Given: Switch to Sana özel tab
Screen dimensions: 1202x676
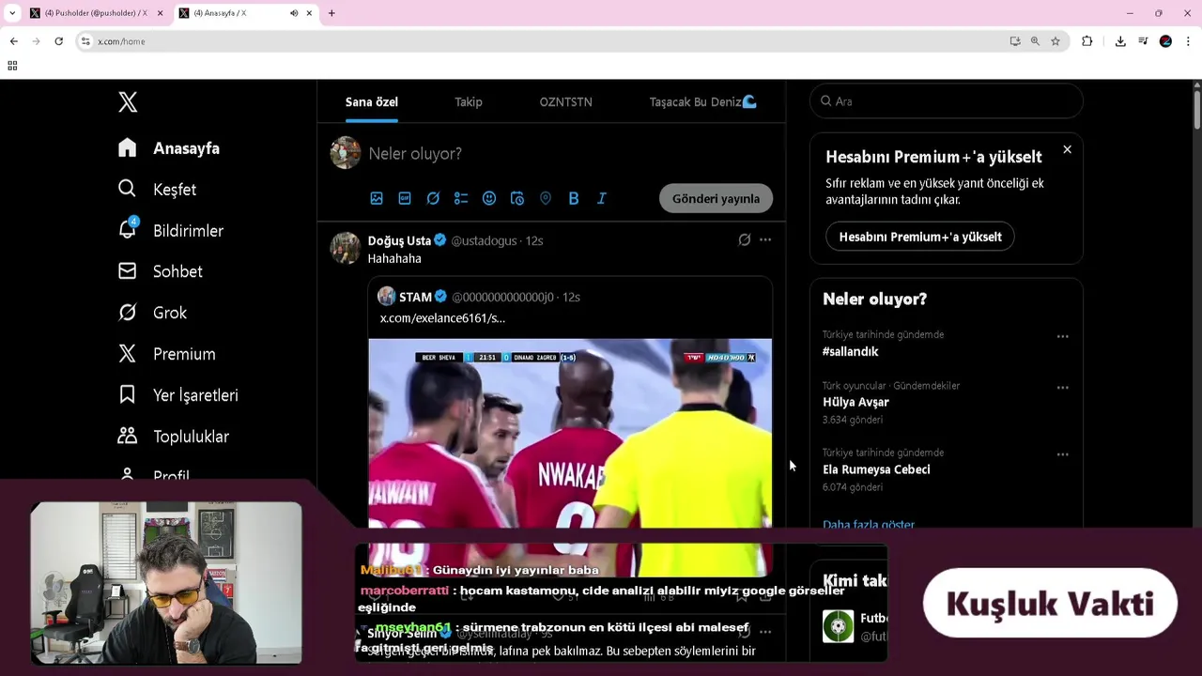Looking at the screenshot, I should tap(372, 101).
